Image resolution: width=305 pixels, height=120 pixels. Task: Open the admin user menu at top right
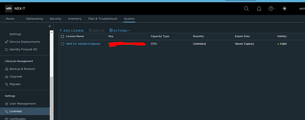(x=302, y=9)
